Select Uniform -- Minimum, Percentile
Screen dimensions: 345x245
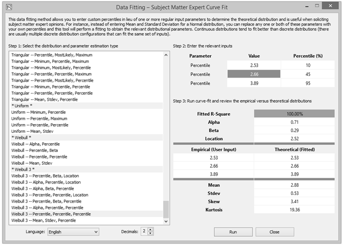click(87, 112)
